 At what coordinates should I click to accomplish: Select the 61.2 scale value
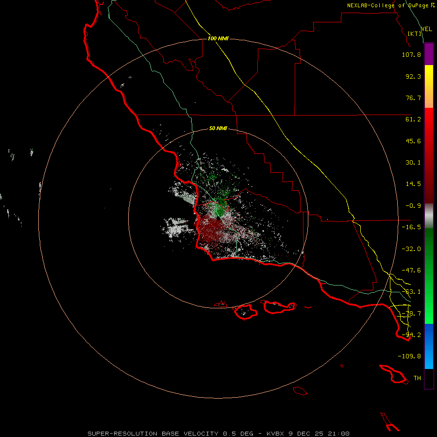[x=413, y=119]
